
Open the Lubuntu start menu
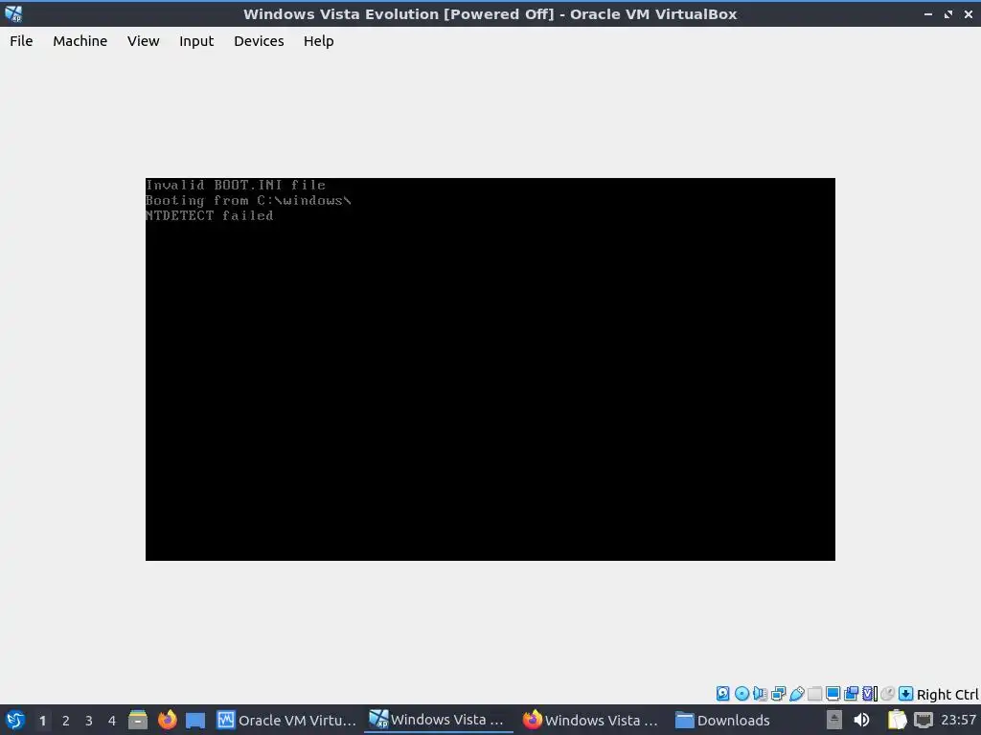(14, 720)
